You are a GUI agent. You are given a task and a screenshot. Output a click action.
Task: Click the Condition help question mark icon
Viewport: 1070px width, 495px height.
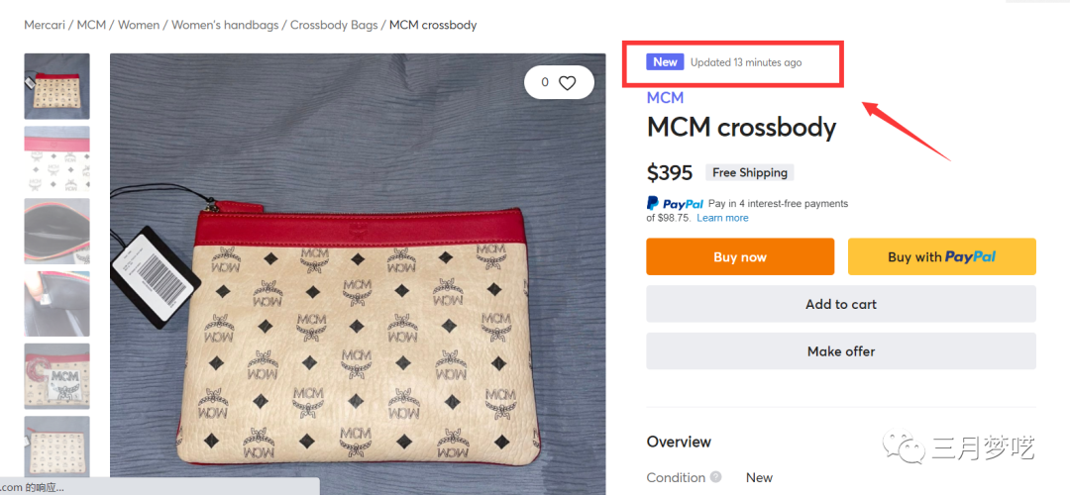pyautogui.click(x=716, y=477)
